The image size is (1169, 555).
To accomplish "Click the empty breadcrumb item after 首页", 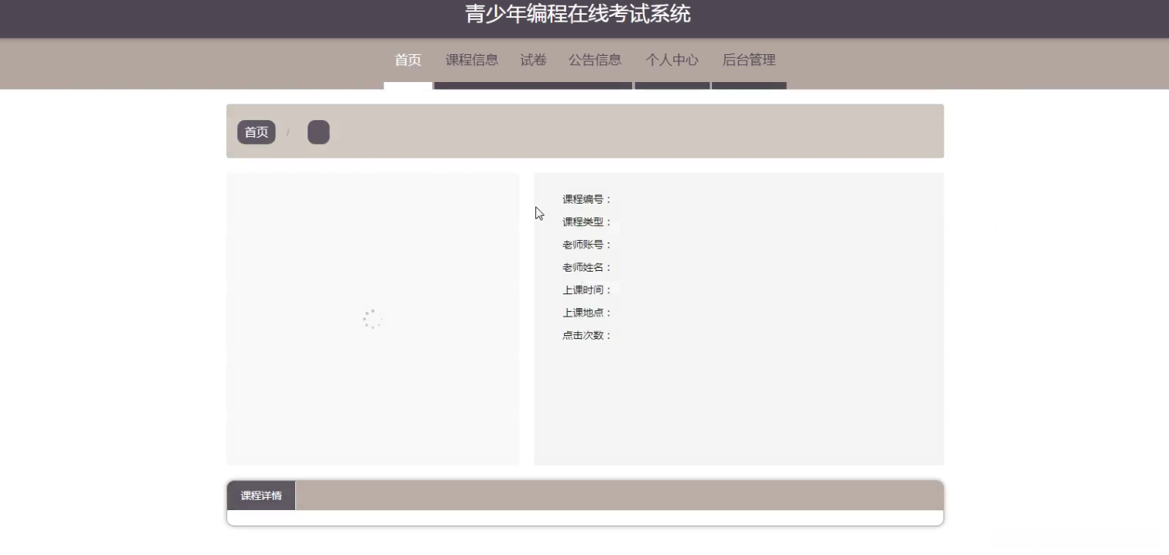I will (318, 132).
